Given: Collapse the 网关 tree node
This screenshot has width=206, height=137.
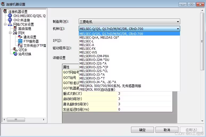Looking at the screenshot, I should pos(10,33).
